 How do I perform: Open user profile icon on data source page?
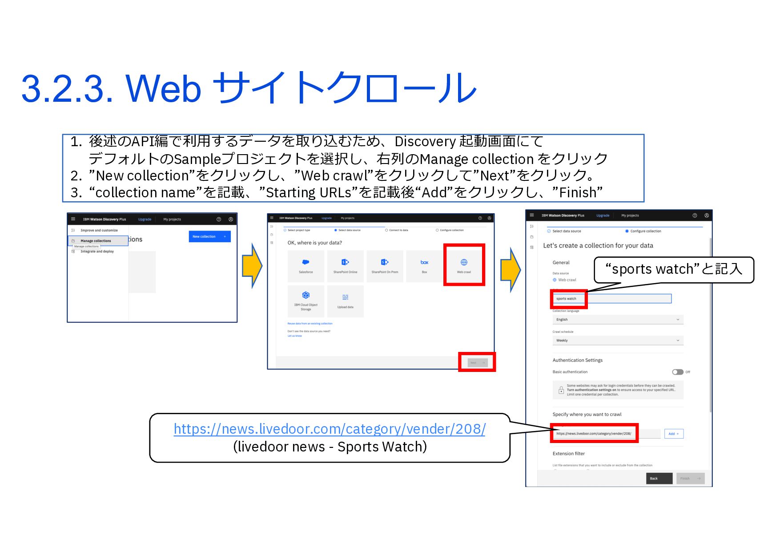point(489,218)
